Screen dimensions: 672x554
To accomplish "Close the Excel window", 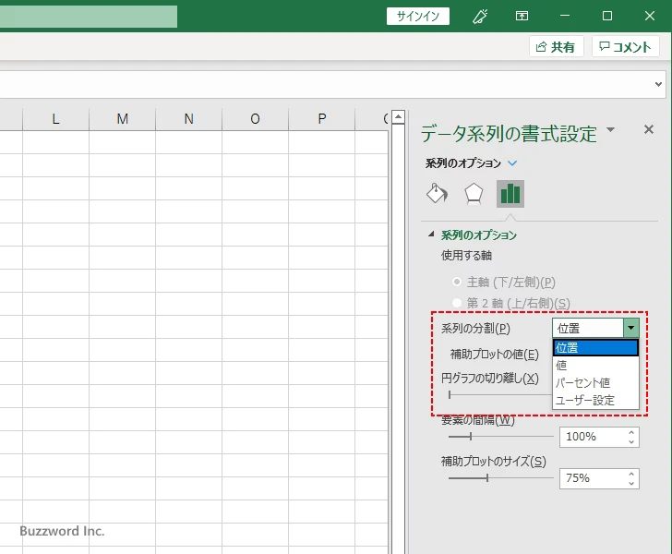I will pyautogui.click(x=649, y=17).
